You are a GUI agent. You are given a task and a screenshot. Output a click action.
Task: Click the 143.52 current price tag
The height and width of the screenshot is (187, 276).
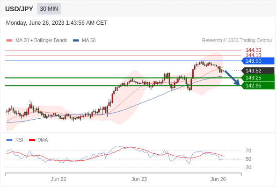258,71
